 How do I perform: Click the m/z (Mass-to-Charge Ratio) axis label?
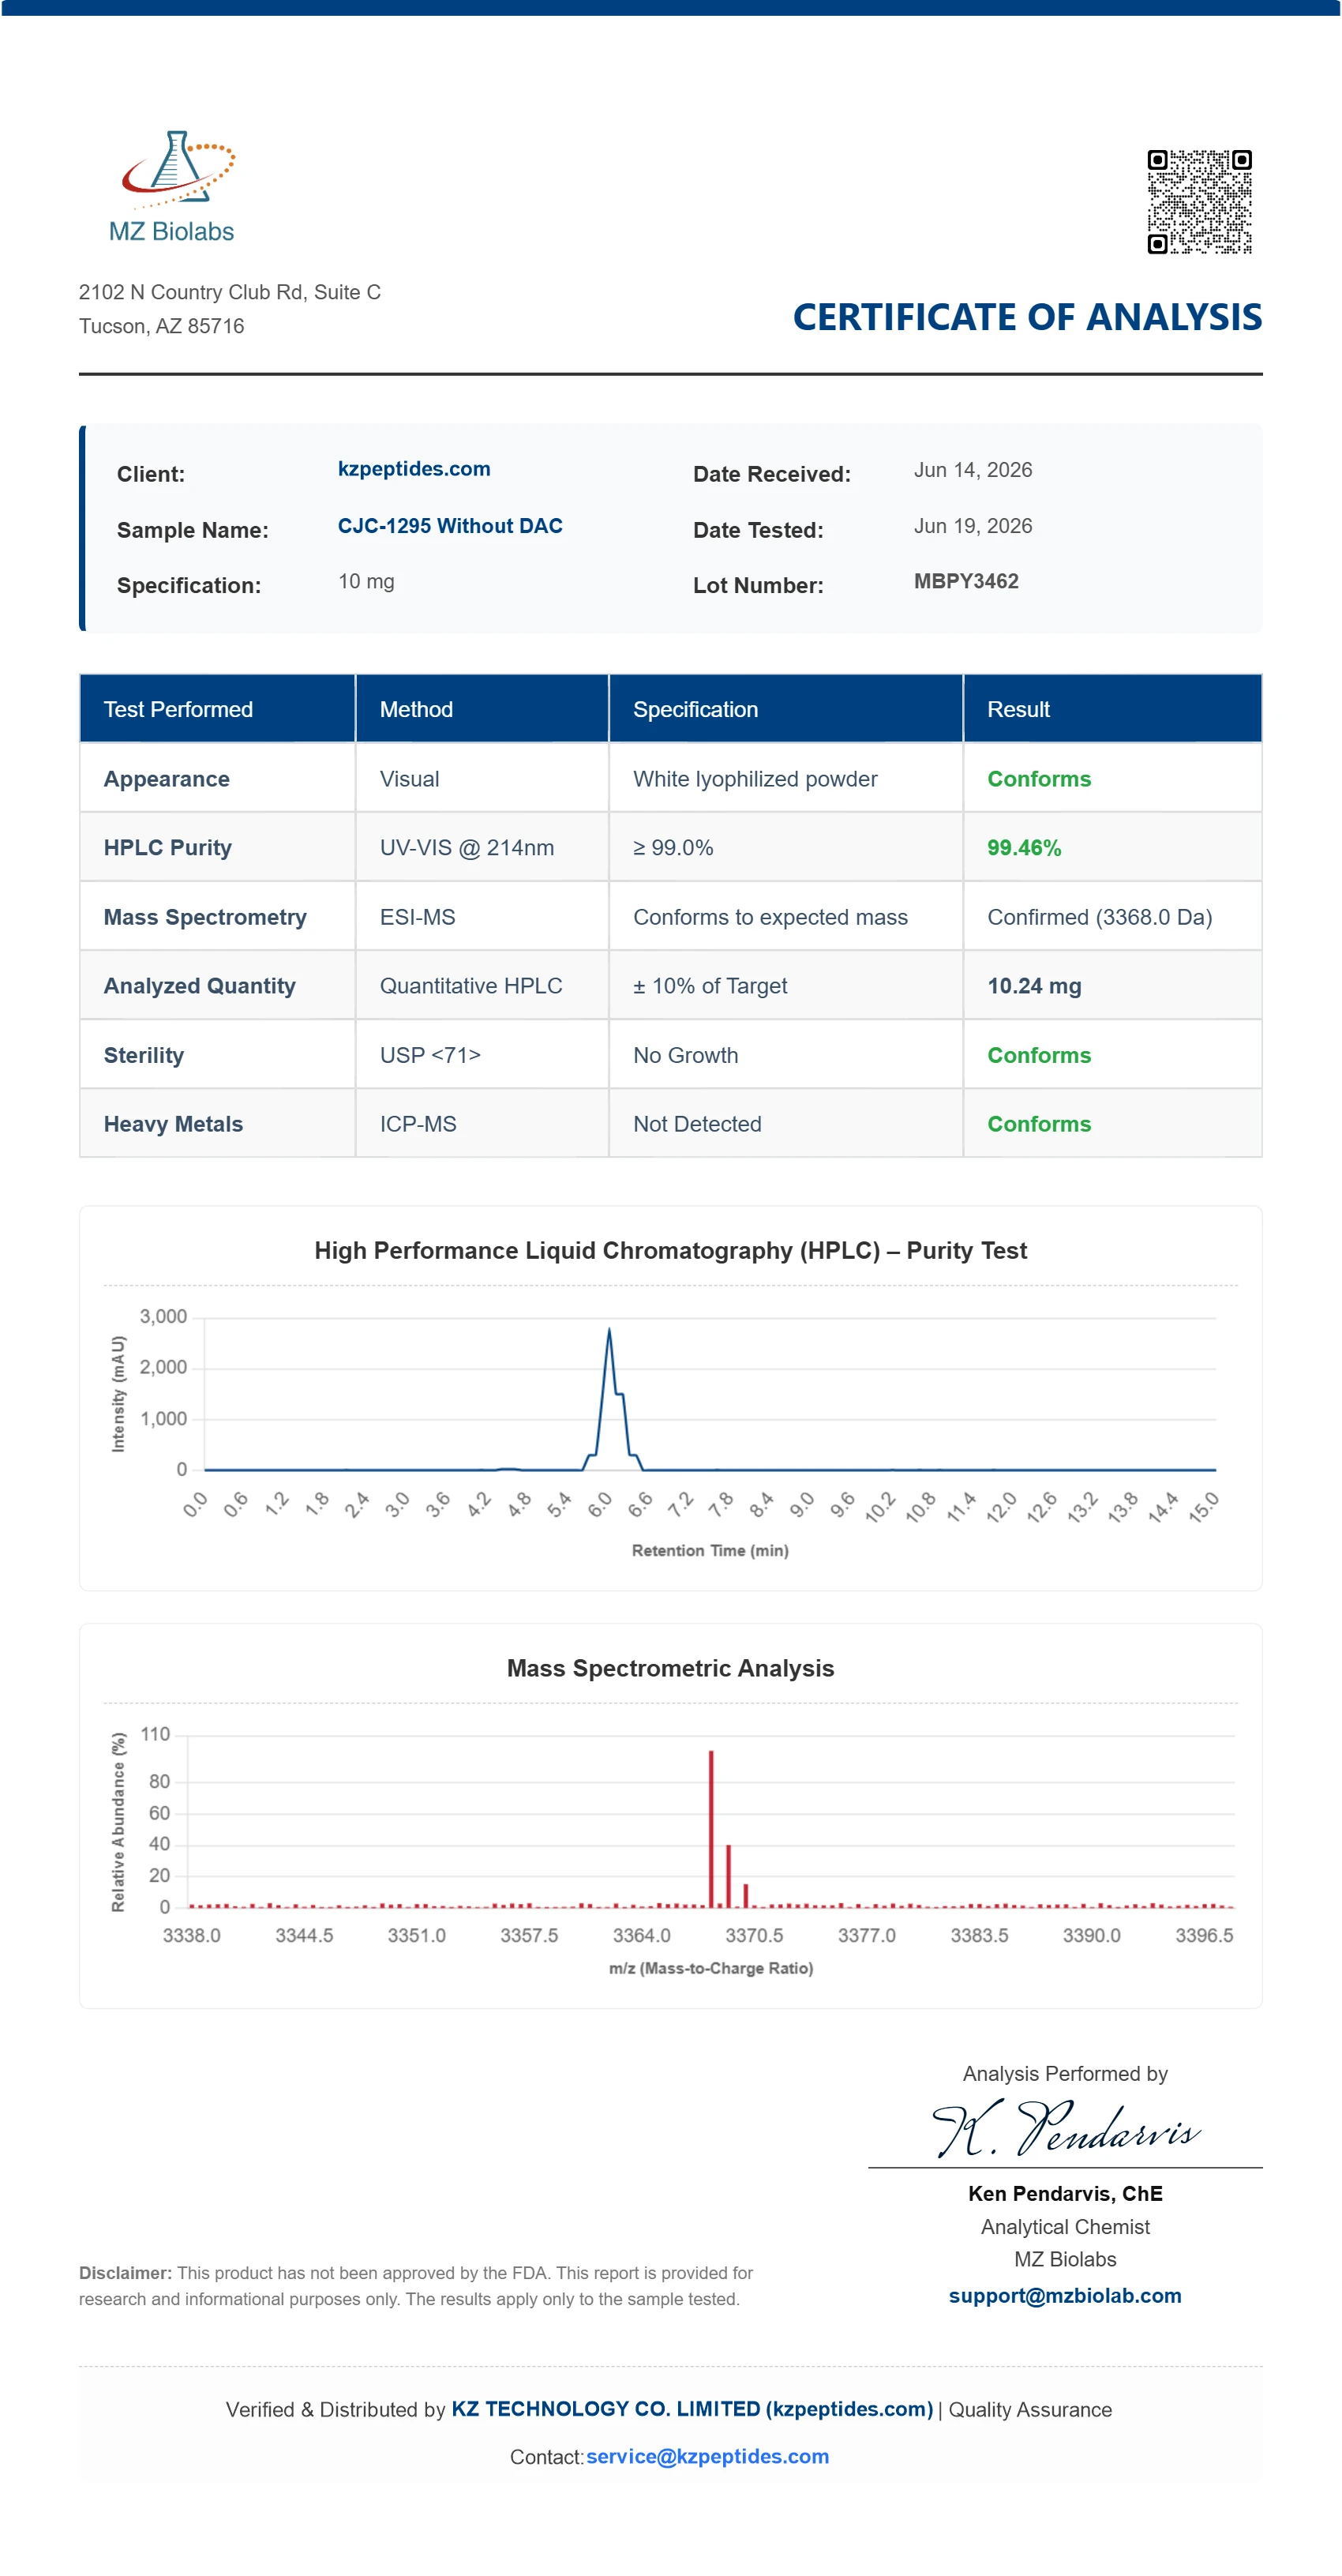point(710,1968)
